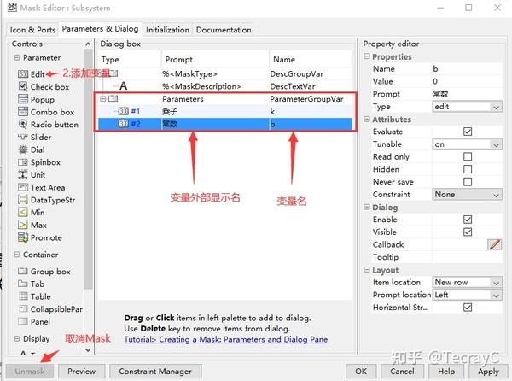
Task: Click the Name property field containing b
Action: point(467,69)
